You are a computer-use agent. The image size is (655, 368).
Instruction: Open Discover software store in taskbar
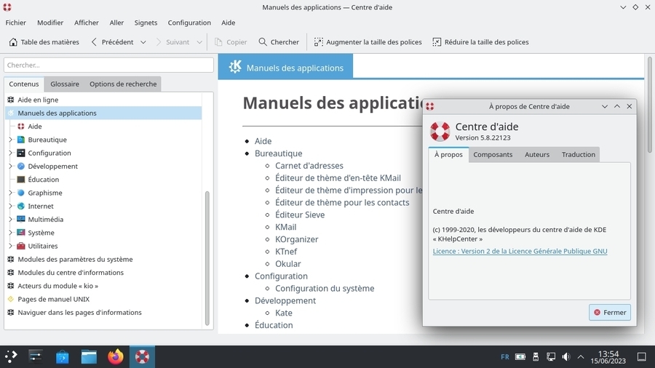tap(63, 357)
